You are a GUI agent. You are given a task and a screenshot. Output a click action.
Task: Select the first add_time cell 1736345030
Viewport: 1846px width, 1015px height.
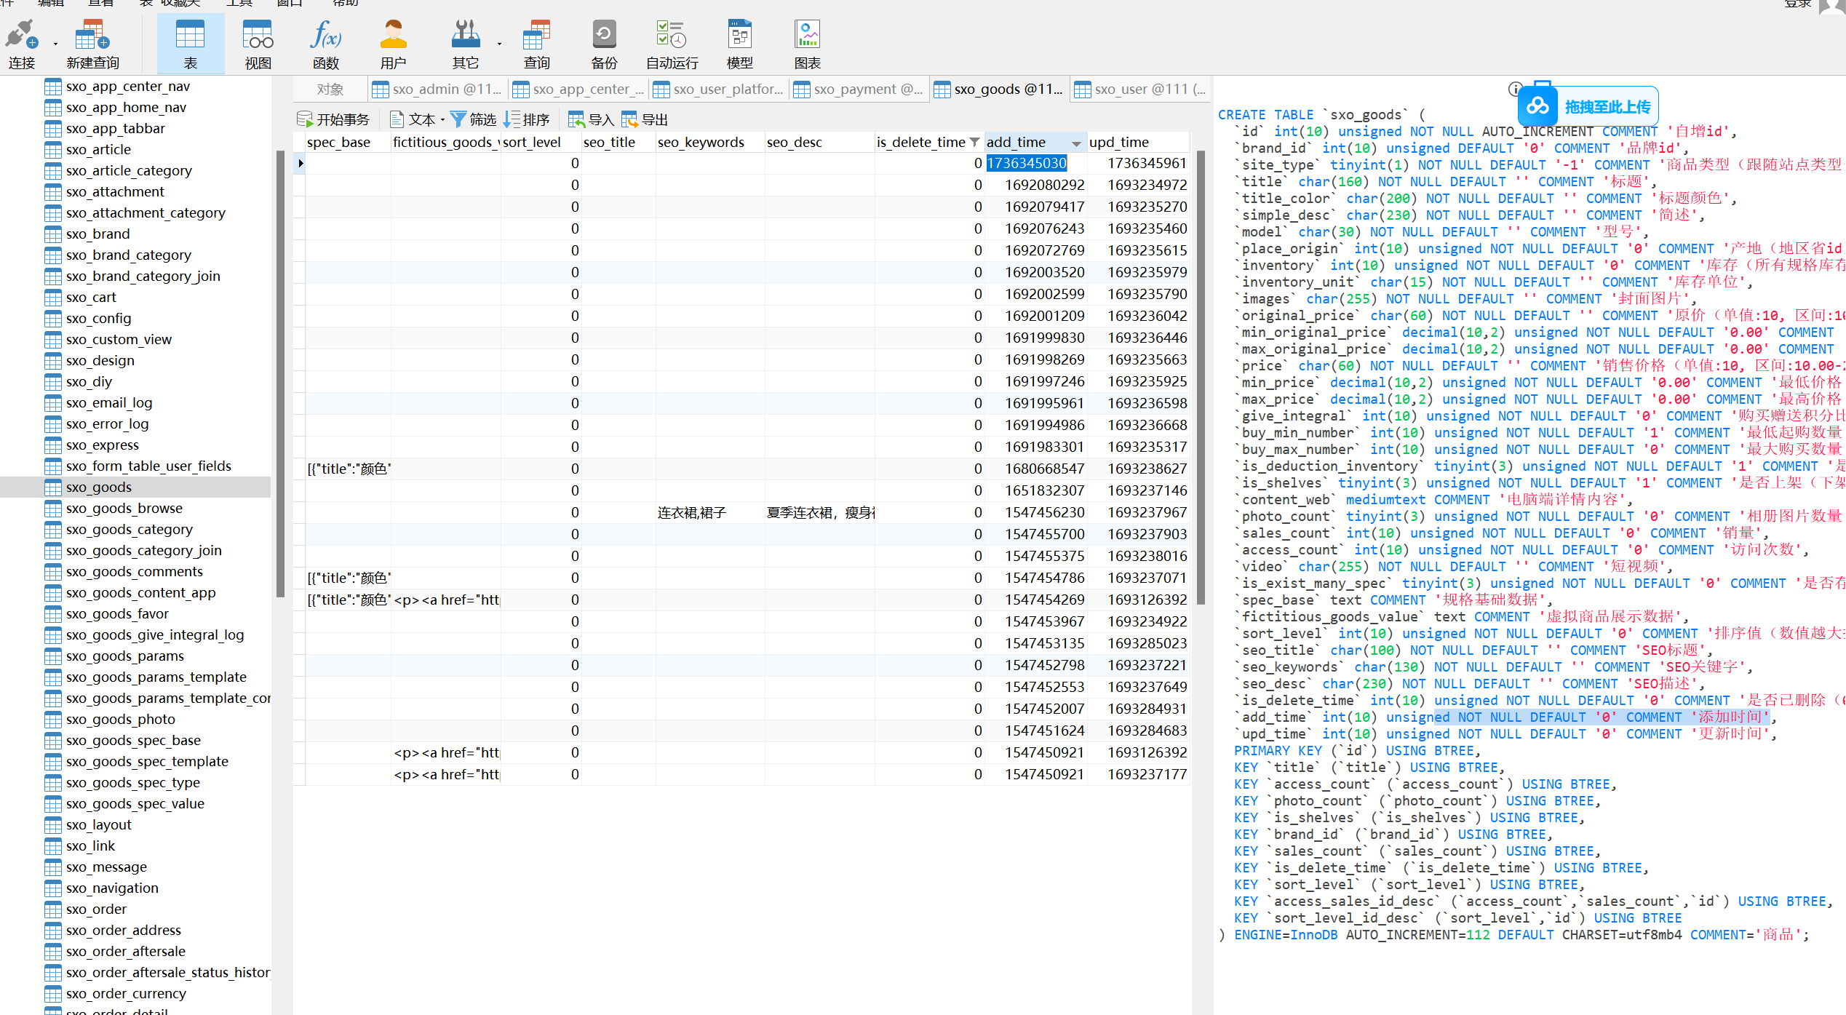1026,164
